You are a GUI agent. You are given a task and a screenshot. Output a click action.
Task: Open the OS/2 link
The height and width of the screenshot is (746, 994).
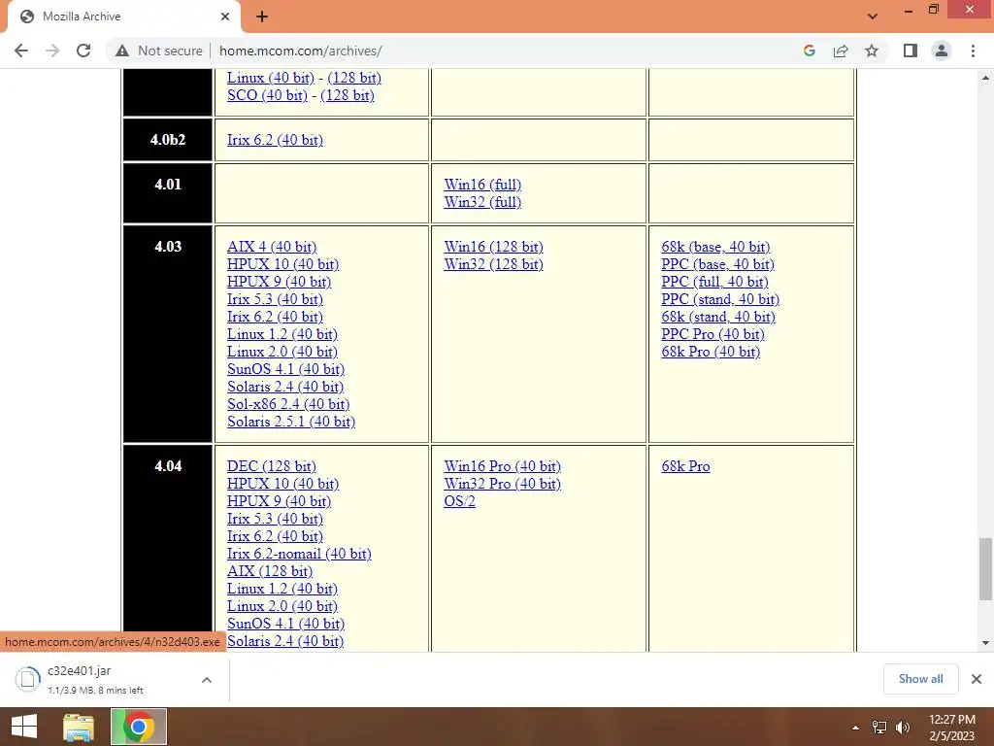click(459, 500)
